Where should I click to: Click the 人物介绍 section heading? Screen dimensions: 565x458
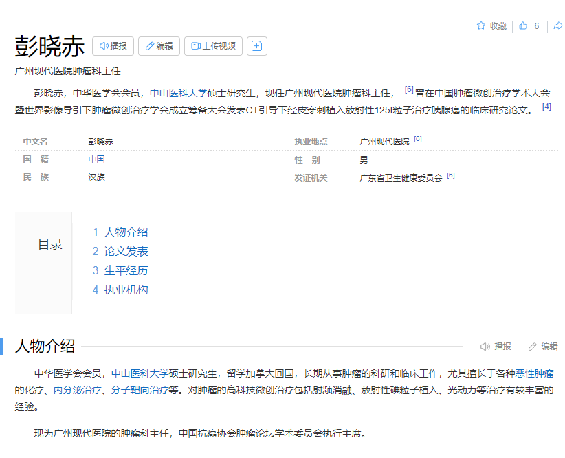(x=45, y=346)
